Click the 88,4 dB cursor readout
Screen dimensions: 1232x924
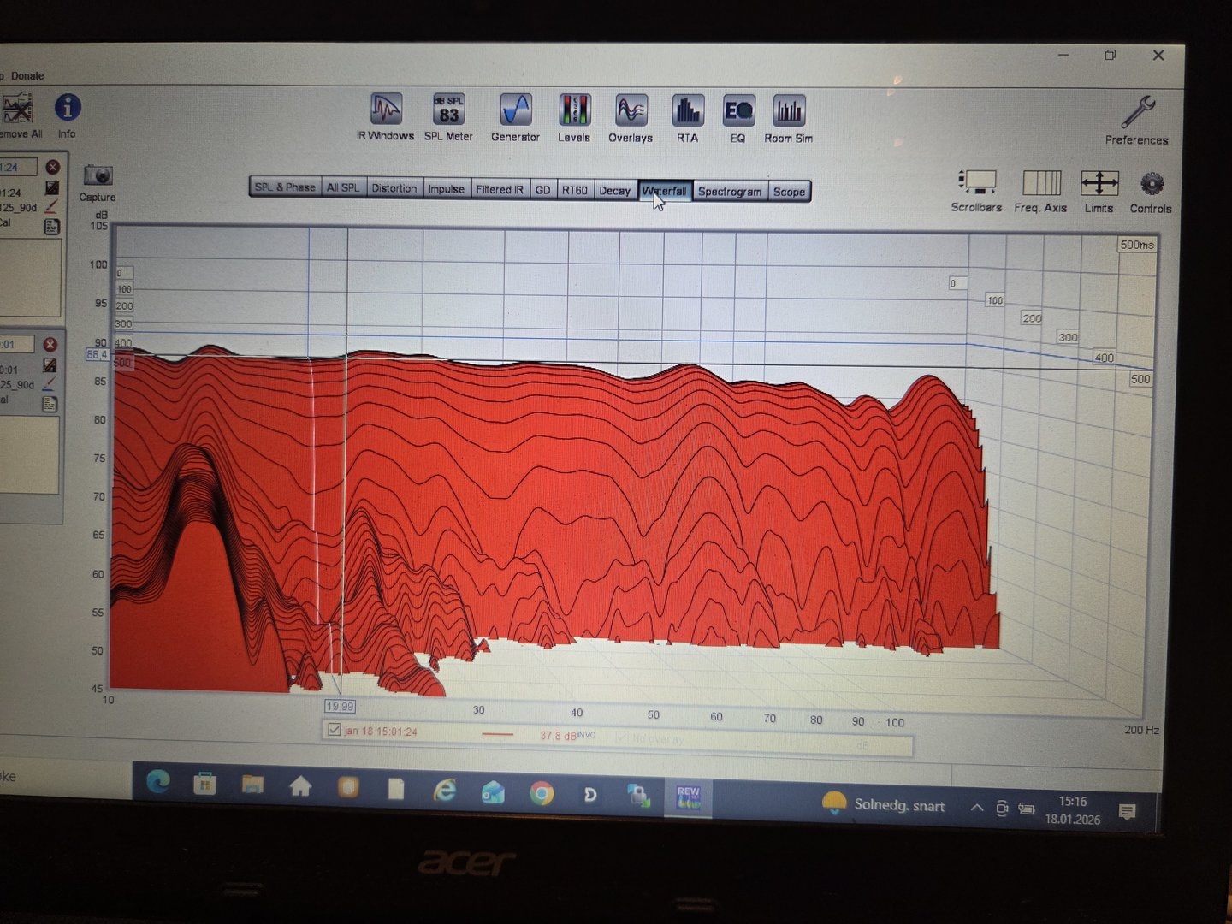point(97,354)
